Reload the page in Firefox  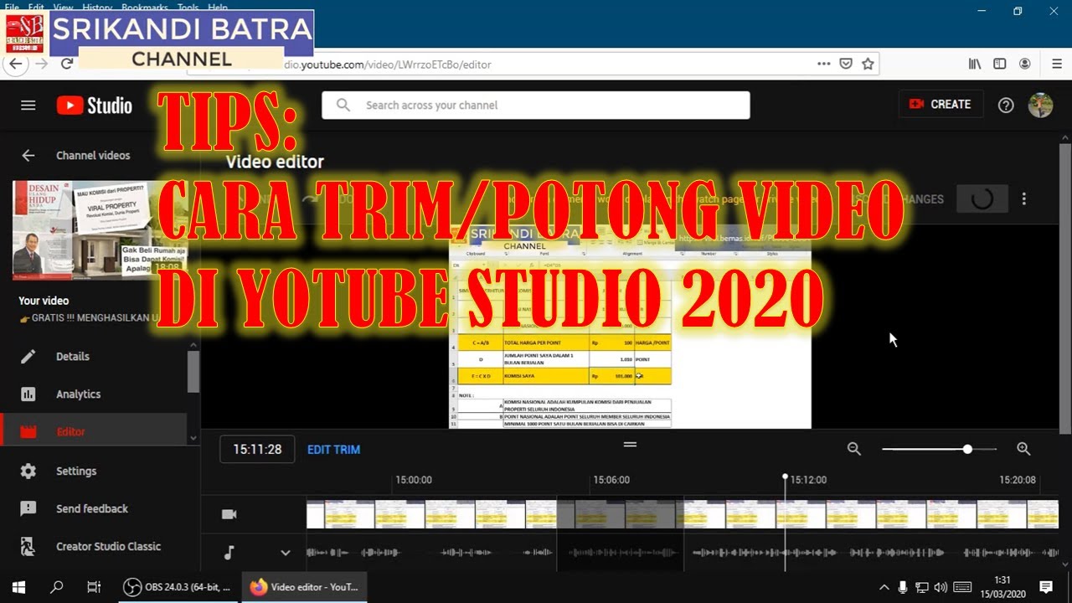coord(67,64)
